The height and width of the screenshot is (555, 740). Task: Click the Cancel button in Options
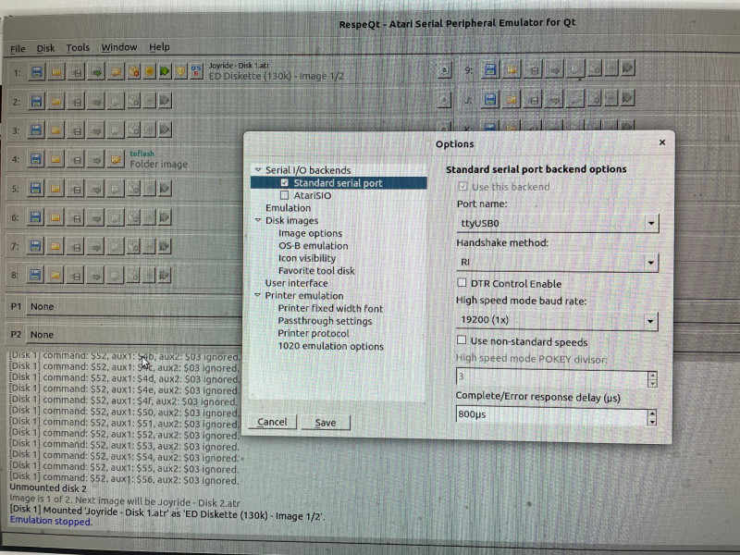point(272,422)
